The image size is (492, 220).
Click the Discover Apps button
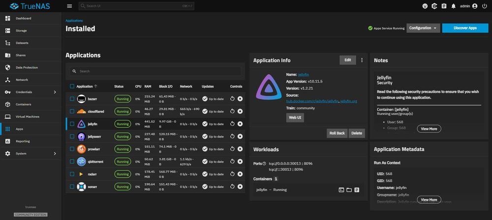[465, 28]
